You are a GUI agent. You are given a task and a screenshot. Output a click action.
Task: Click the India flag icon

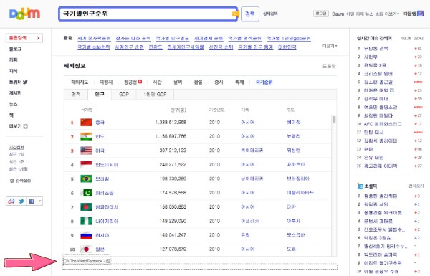[86, 136]
